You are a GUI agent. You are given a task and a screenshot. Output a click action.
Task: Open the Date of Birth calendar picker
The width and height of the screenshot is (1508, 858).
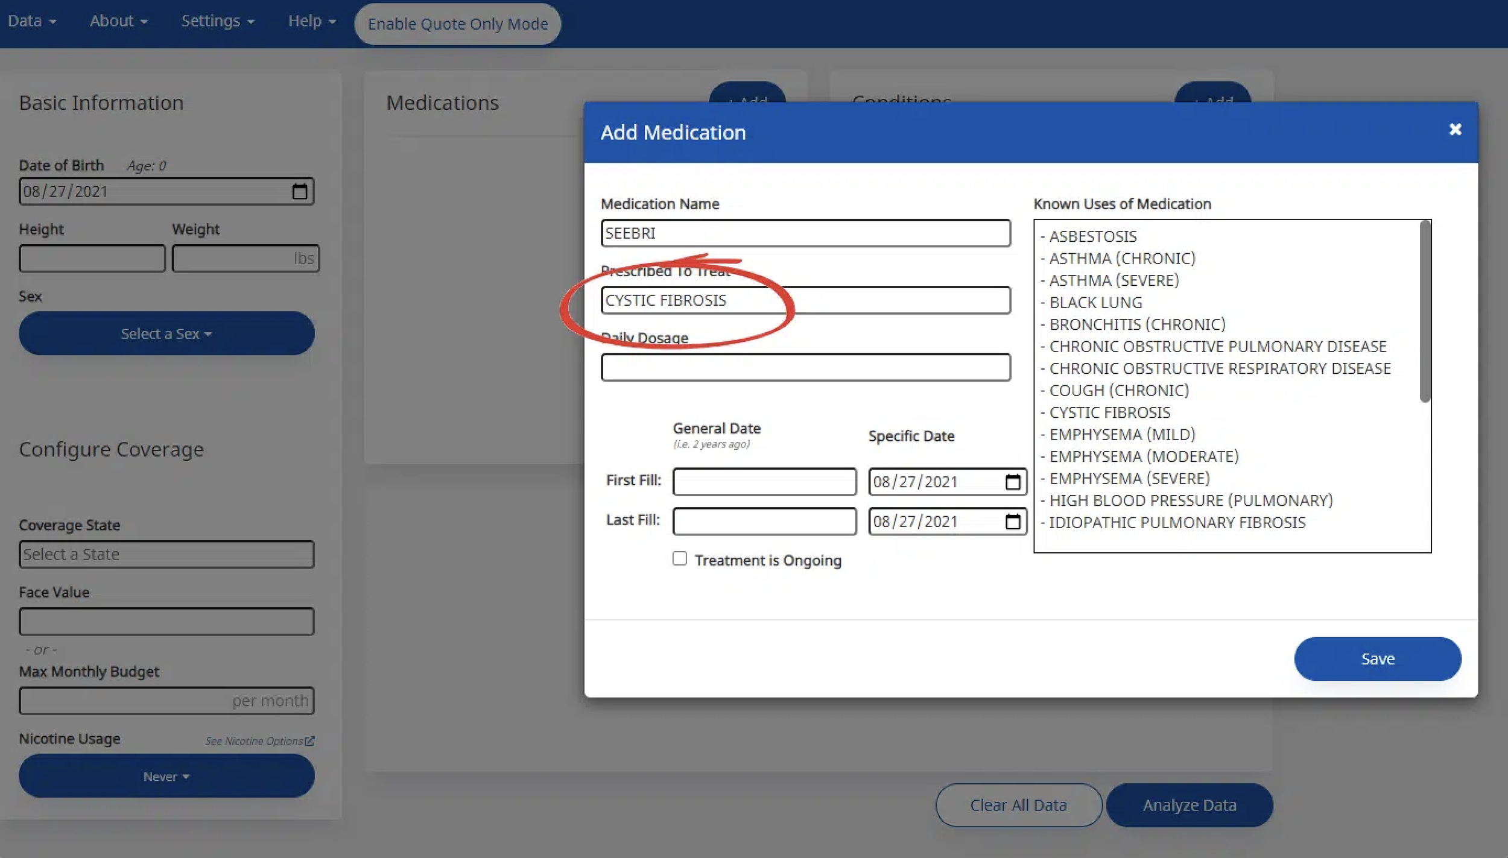300,191
